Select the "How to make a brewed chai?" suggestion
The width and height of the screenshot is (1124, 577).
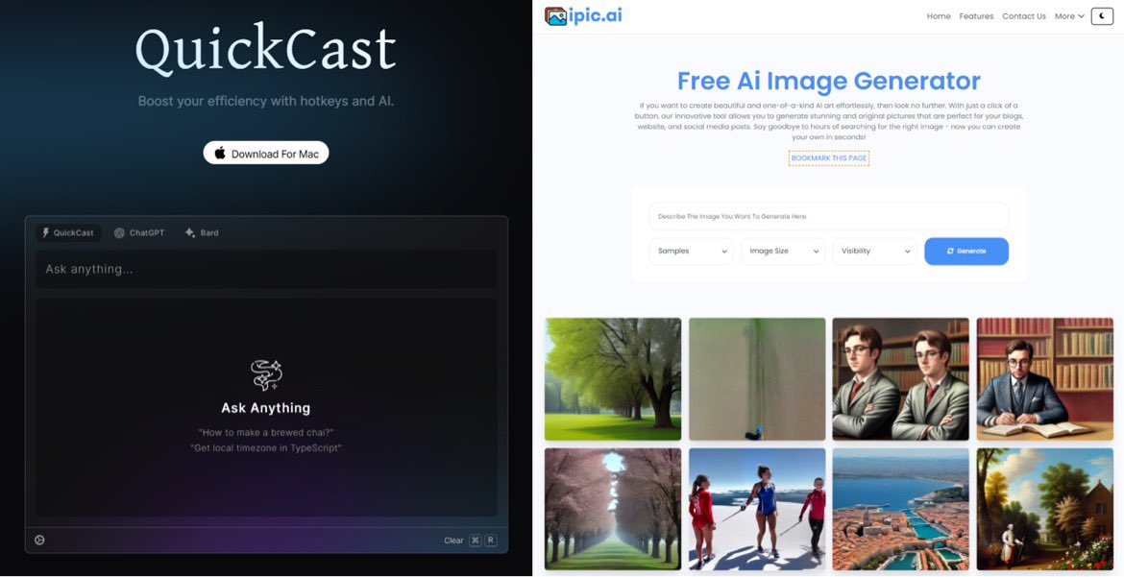[266, 432]
